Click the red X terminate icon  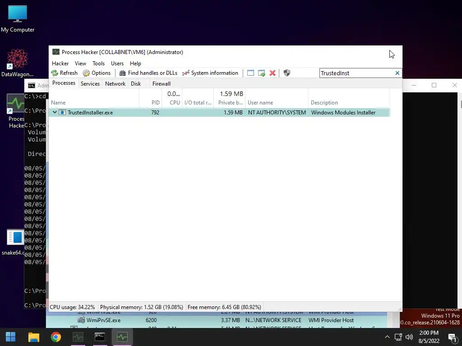[x=273, y=73]
